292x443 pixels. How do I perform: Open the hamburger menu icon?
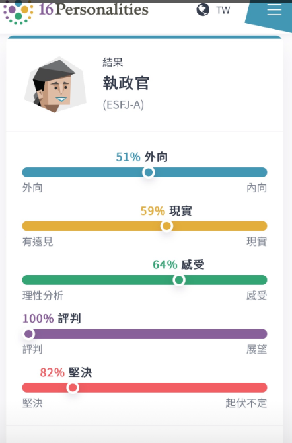coord(274,10)
